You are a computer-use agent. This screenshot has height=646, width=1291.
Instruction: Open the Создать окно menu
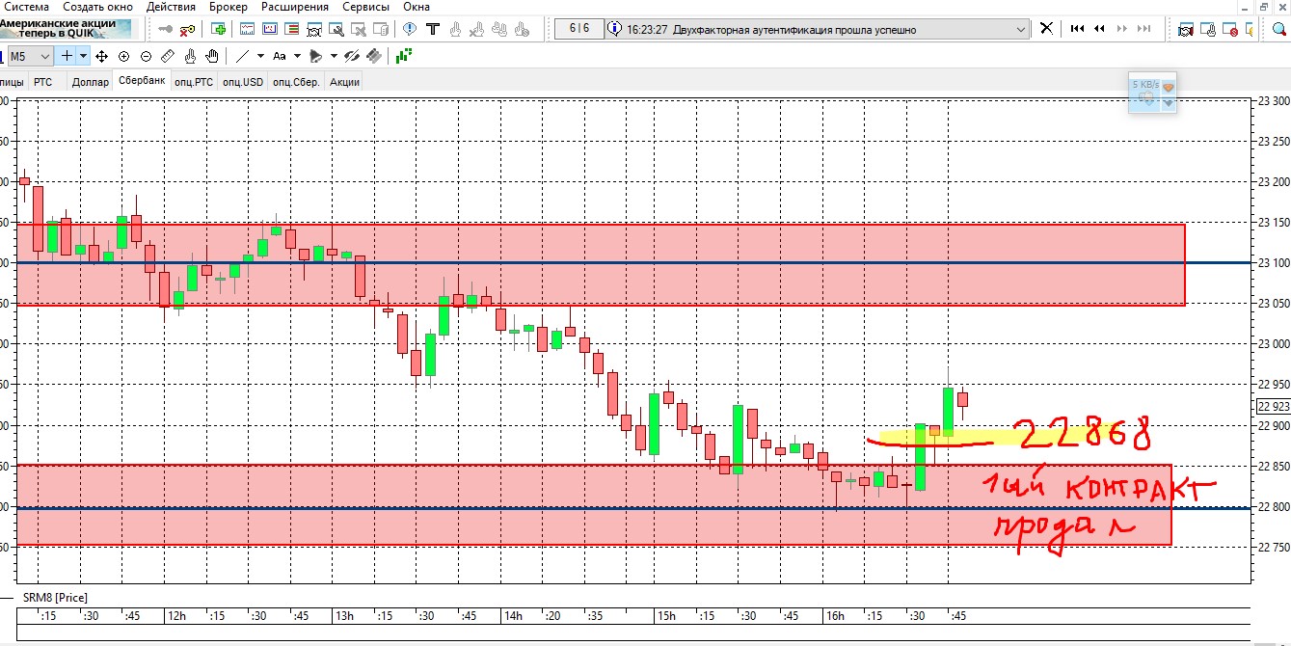pyautogui.click(x=97, y=7)
